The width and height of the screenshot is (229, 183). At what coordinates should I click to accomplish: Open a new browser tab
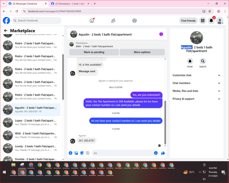click(x=95, y=4)
